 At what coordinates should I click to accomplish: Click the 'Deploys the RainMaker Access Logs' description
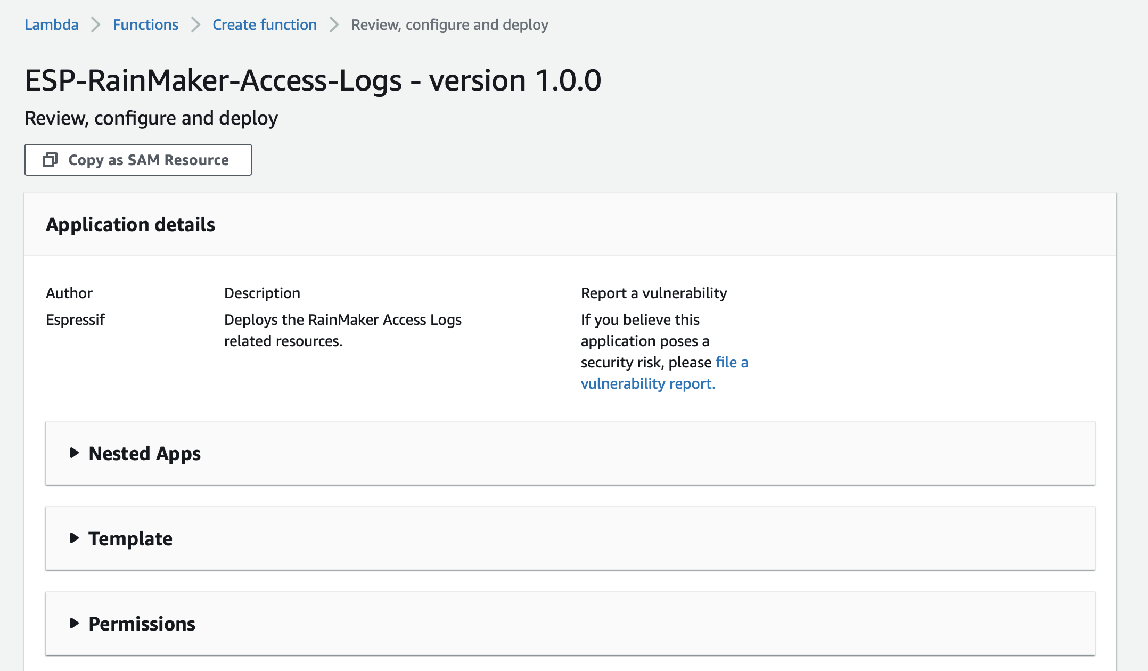point(343,330)
